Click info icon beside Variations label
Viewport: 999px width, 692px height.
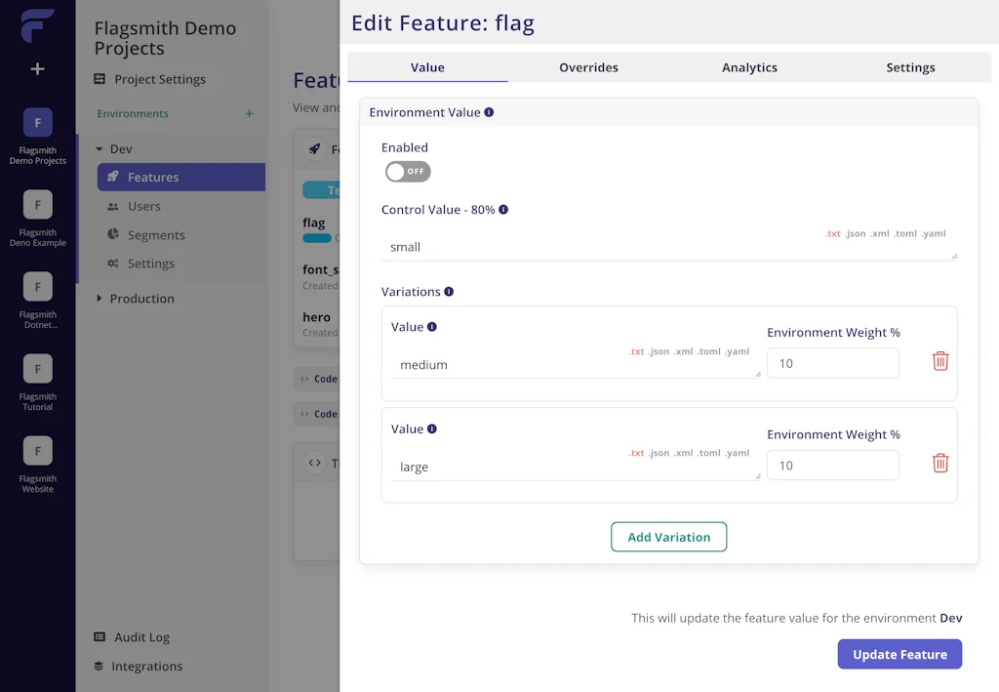coord(449,292)
